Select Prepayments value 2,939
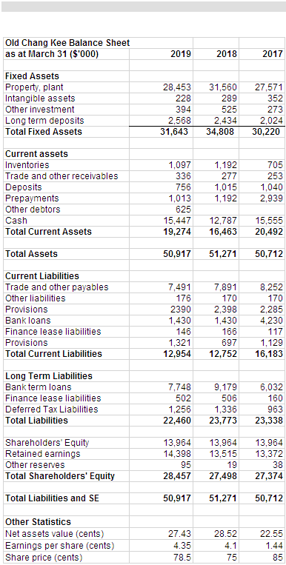 (x=273, y=198)
